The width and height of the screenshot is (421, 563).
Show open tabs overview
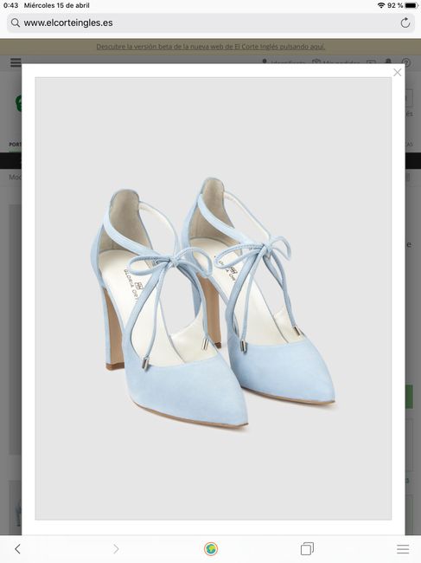[307, 548]
